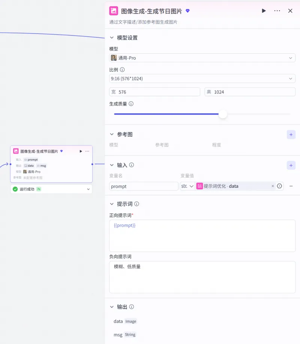Viewport: 300px width, 344px height.
Task: Run the node using panel header play icon
Action: pyautogui.click(x=264, y=11)
